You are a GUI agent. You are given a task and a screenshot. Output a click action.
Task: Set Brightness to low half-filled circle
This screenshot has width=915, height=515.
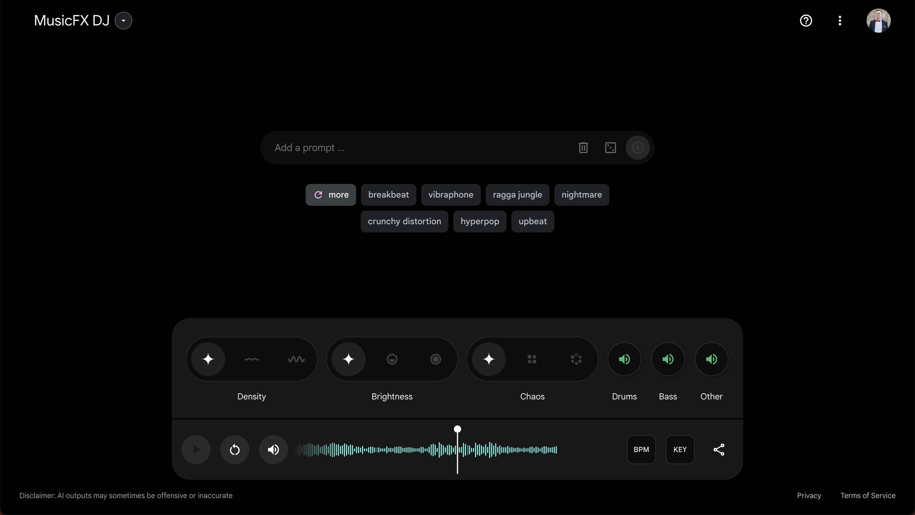392,359
